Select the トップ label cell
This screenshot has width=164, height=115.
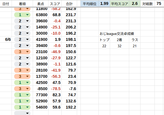click(104, 40)
